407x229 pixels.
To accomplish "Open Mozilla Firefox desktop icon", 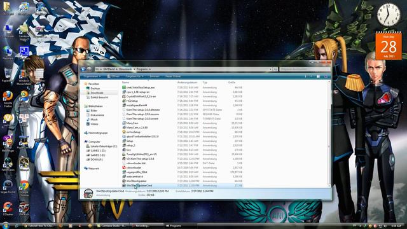I will pyautogui.click(x=8, y=99).
